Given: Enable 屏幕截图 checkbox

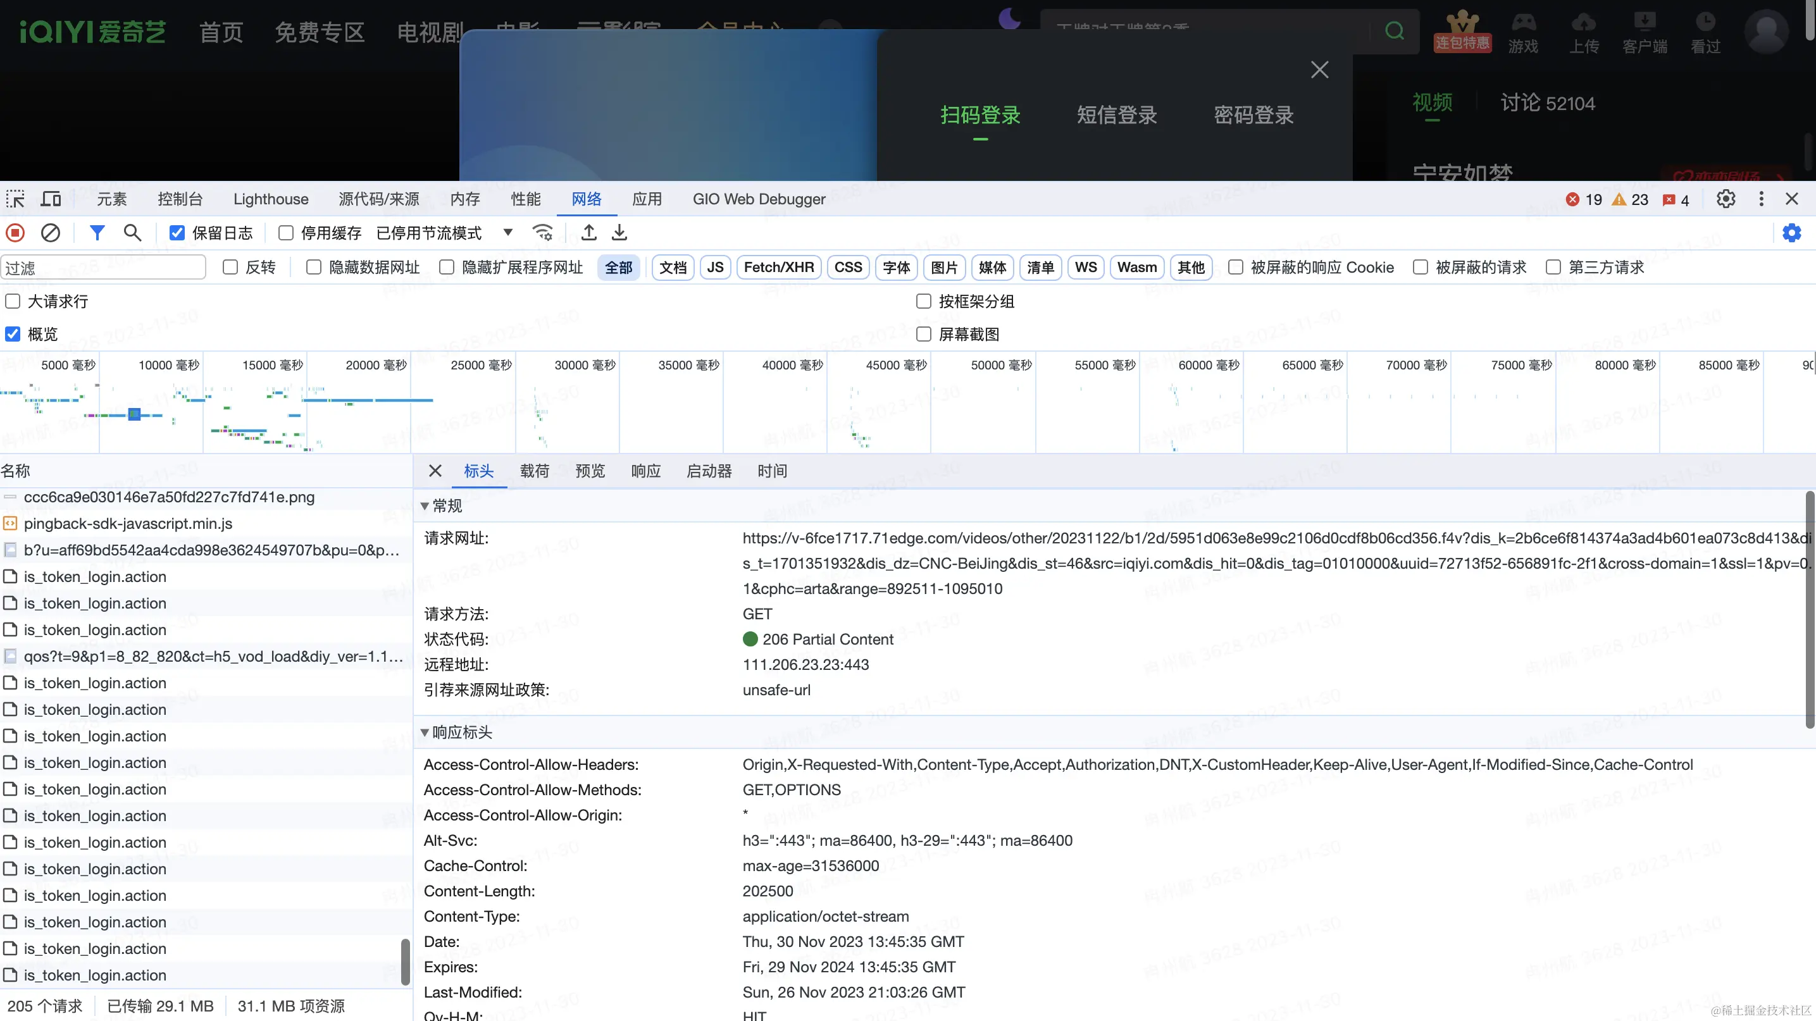Looking at the screenshot, I should click(924, 334).
